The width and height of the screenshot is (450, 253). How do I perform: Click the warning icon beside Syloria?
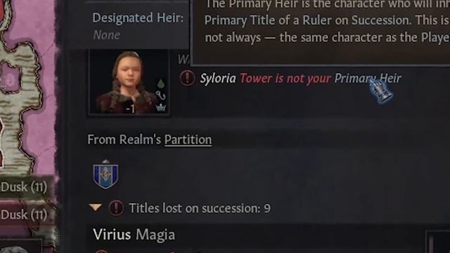[187, 78]
